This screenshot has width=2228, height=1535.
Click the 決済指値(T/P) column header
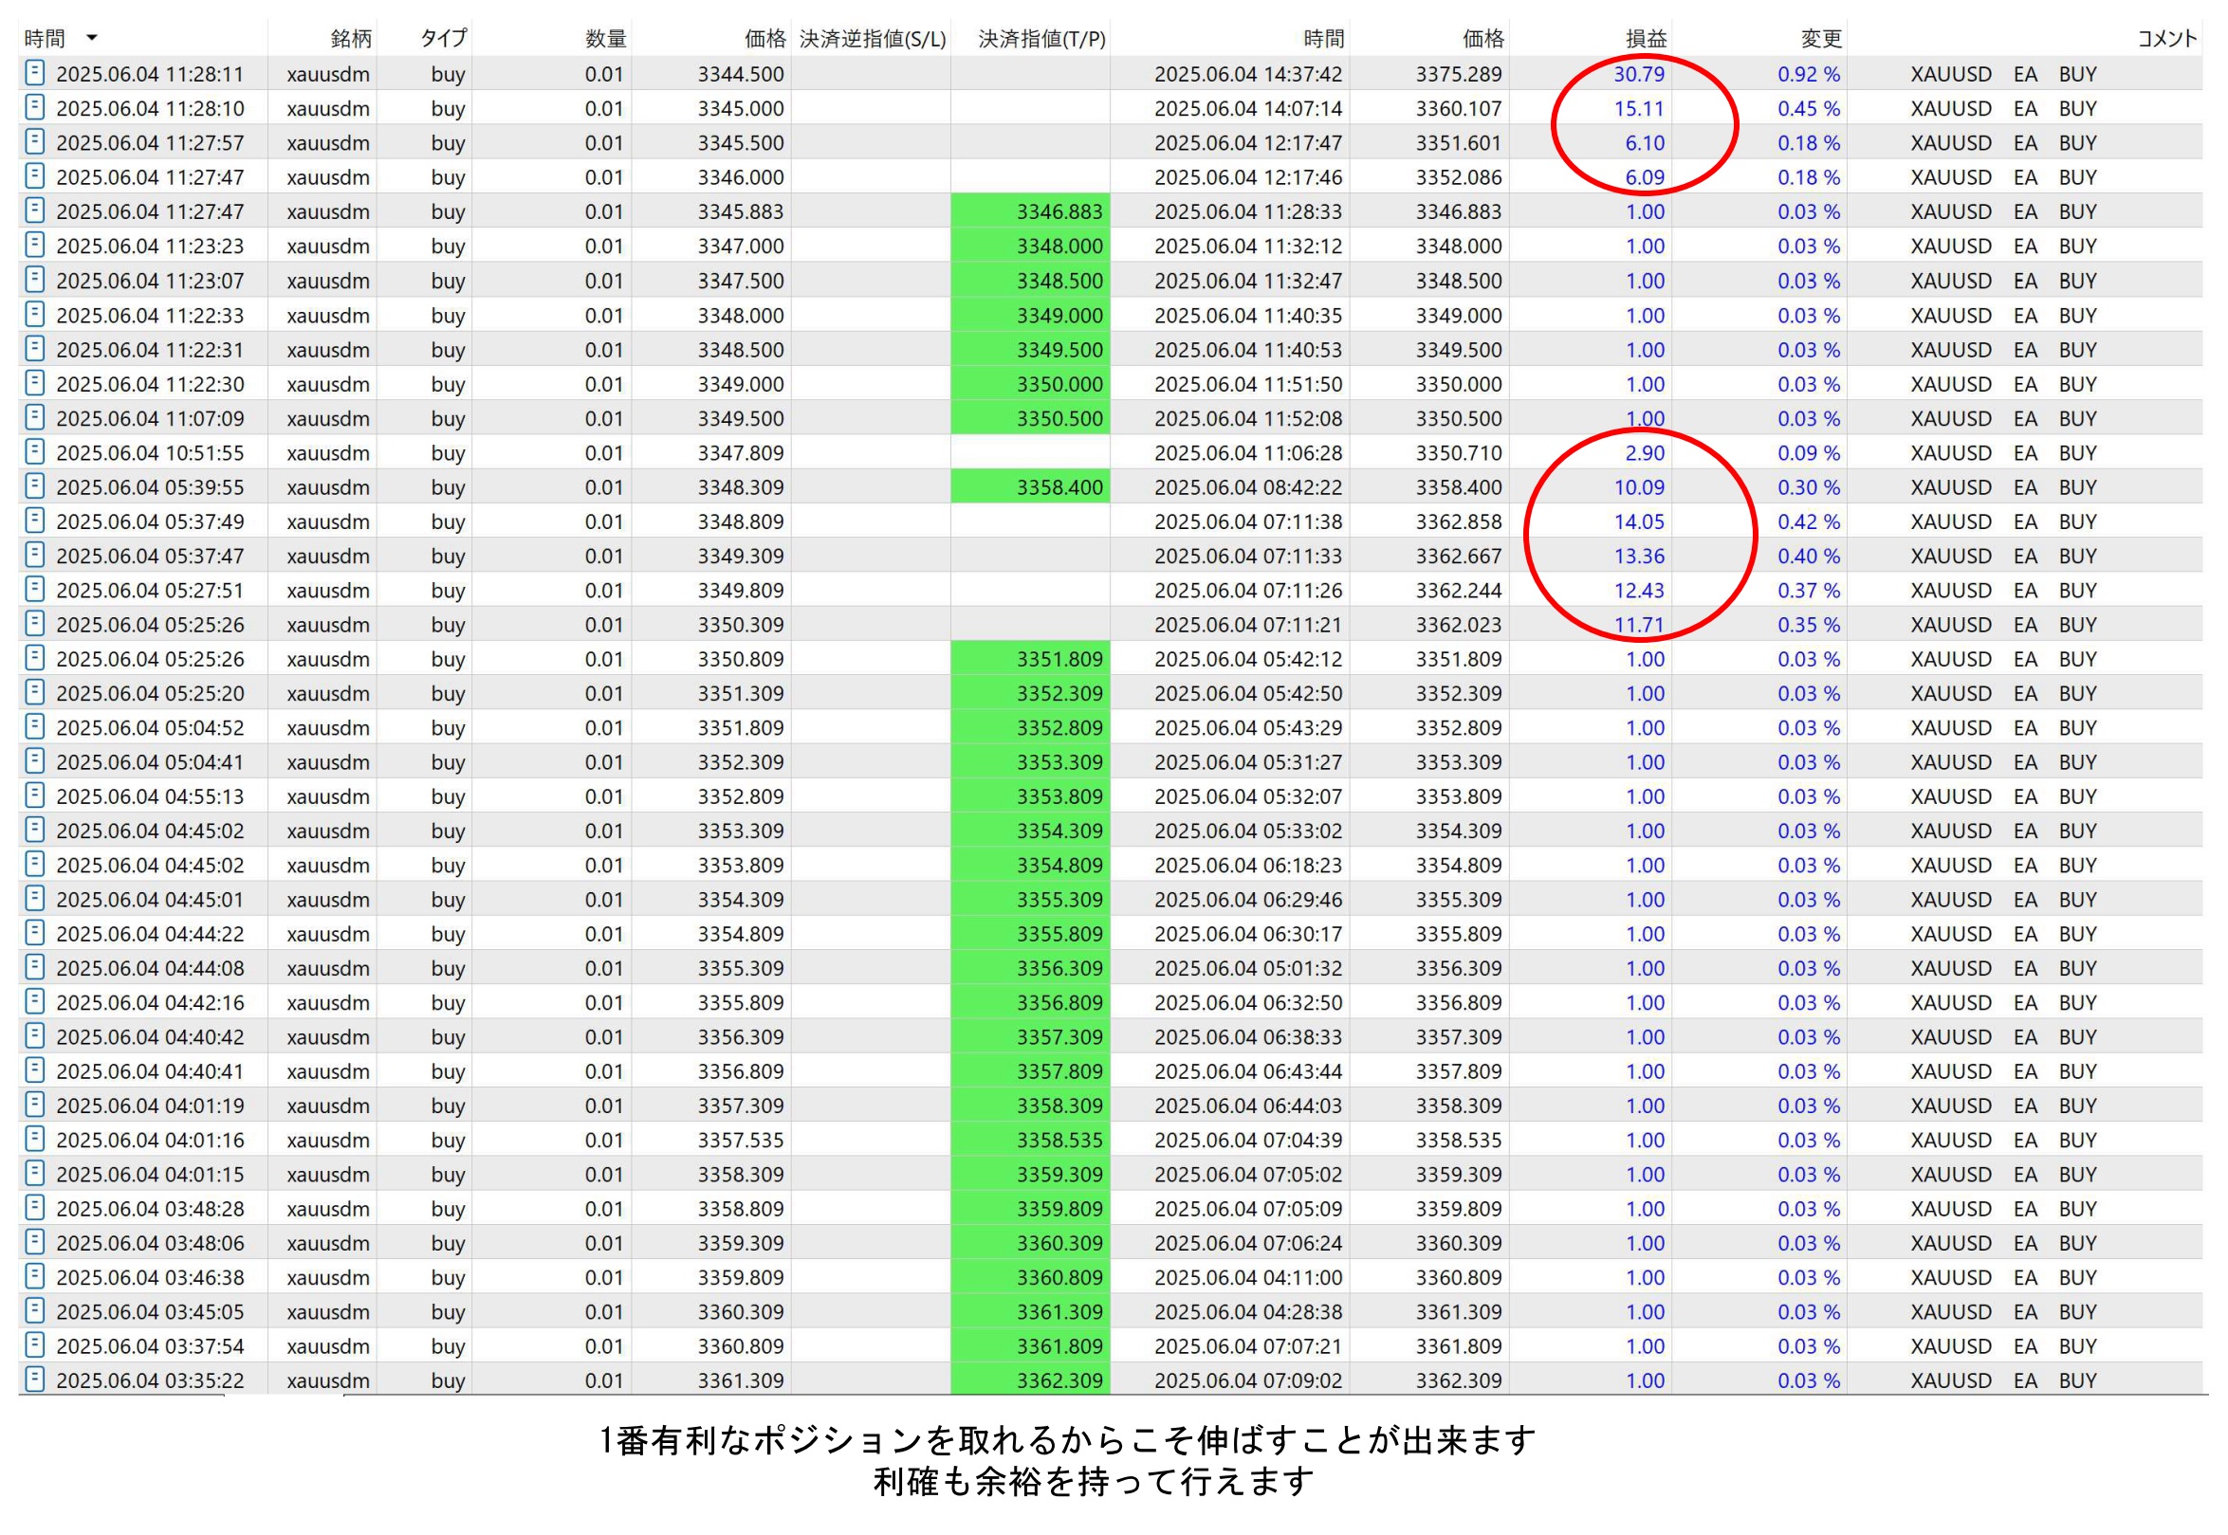point(1040,39)
